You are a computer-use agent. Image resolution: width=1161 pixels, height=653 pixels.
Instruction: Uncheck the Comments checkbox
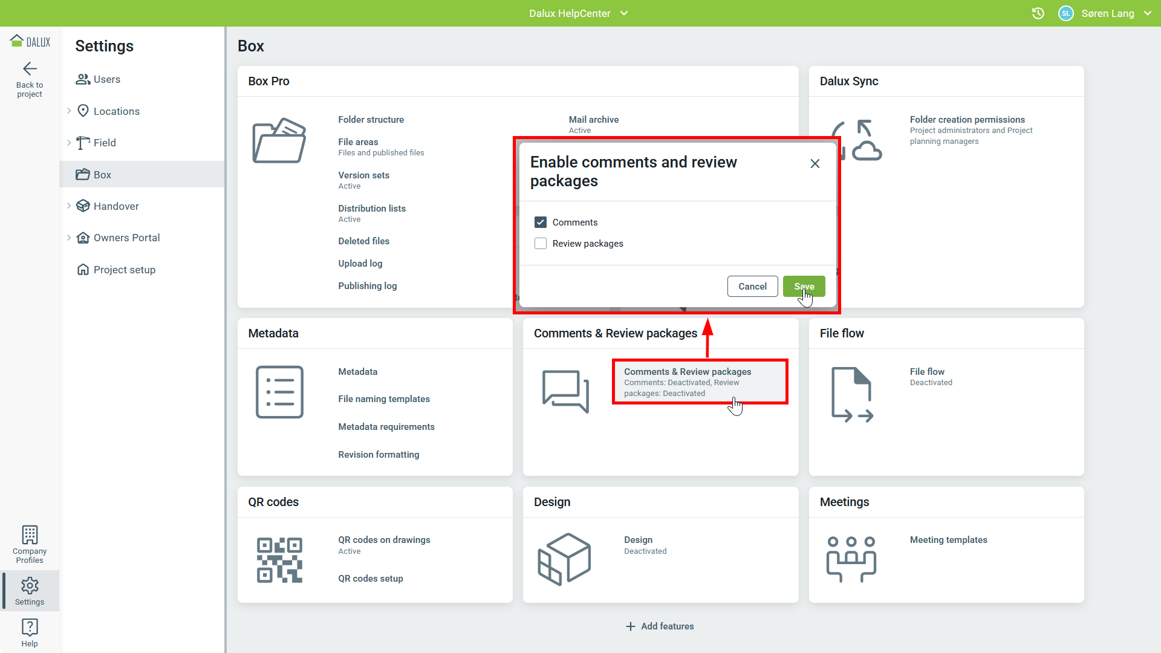pyautogui.click(x=541, y=223)
